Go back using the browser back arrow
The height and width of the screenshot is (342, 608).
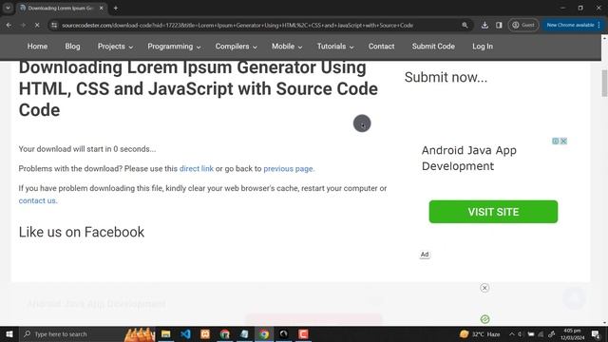(9, 26)
